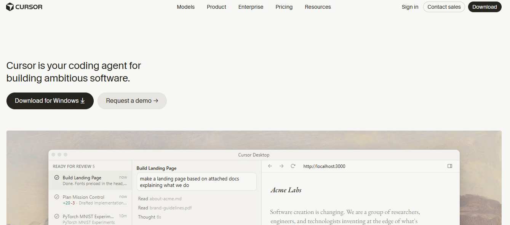510x225 pixels.
Task: Click checkmark icon beside Plan Mission Control
Action: (x=57, y=197)
